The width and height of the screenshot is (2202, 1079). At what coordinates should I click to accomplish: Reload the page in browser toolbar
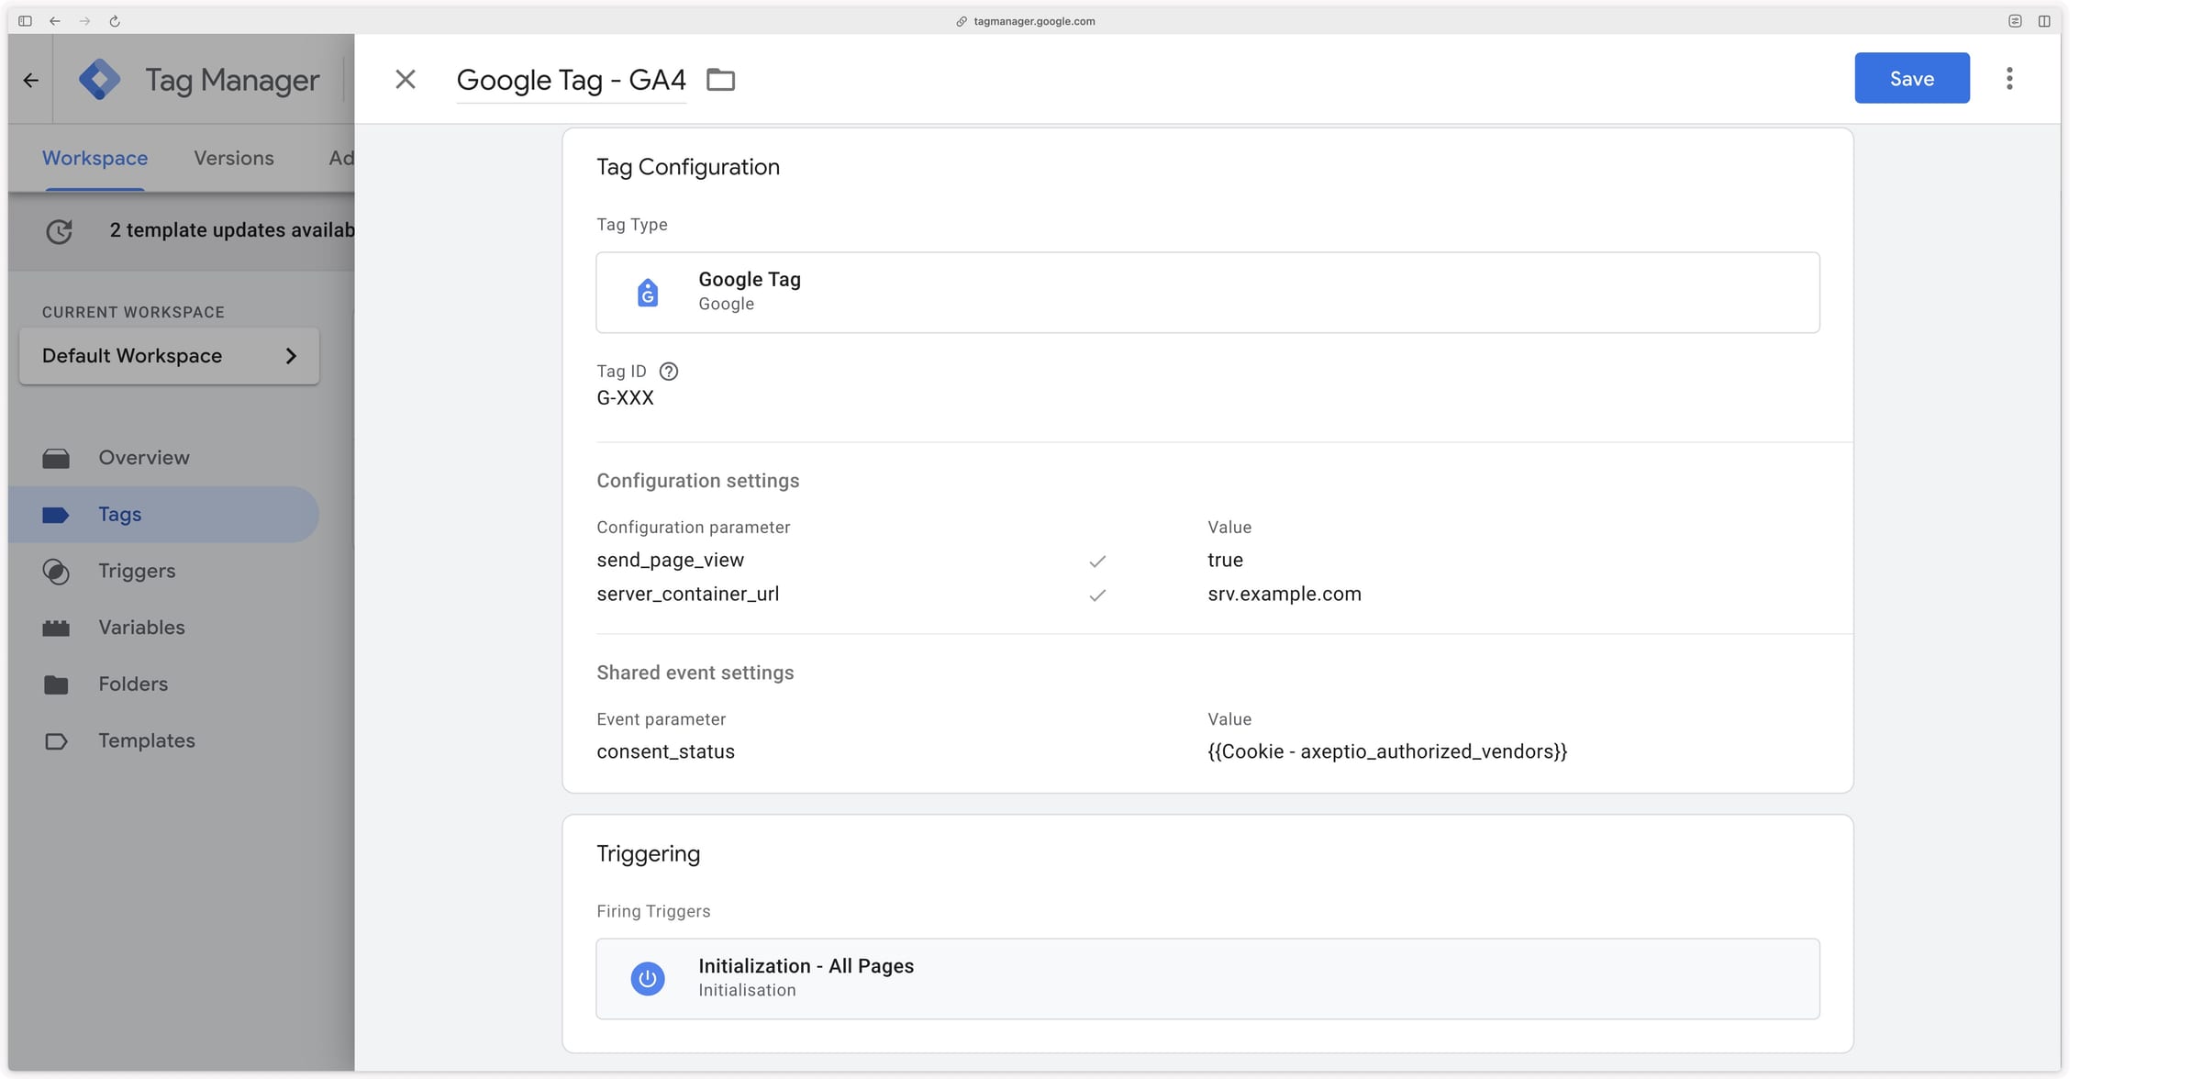coord(115,21)
